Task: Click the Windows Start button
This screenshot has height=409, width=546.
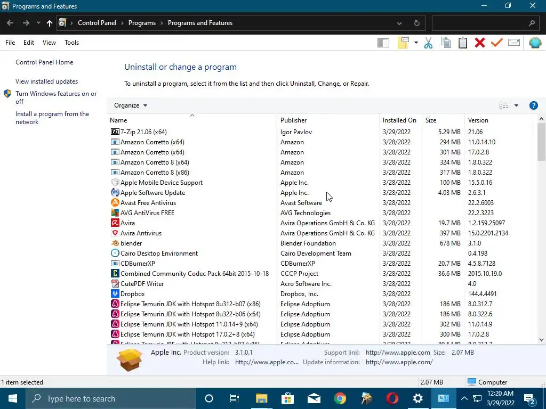Action: tap(13, 398)
